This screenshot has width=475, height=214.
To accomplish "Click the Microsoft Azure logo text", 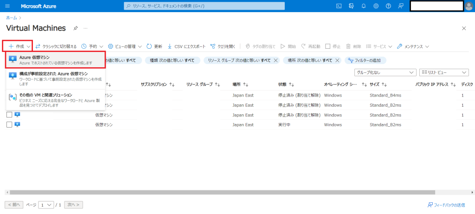I will click(x=39, y=6).
